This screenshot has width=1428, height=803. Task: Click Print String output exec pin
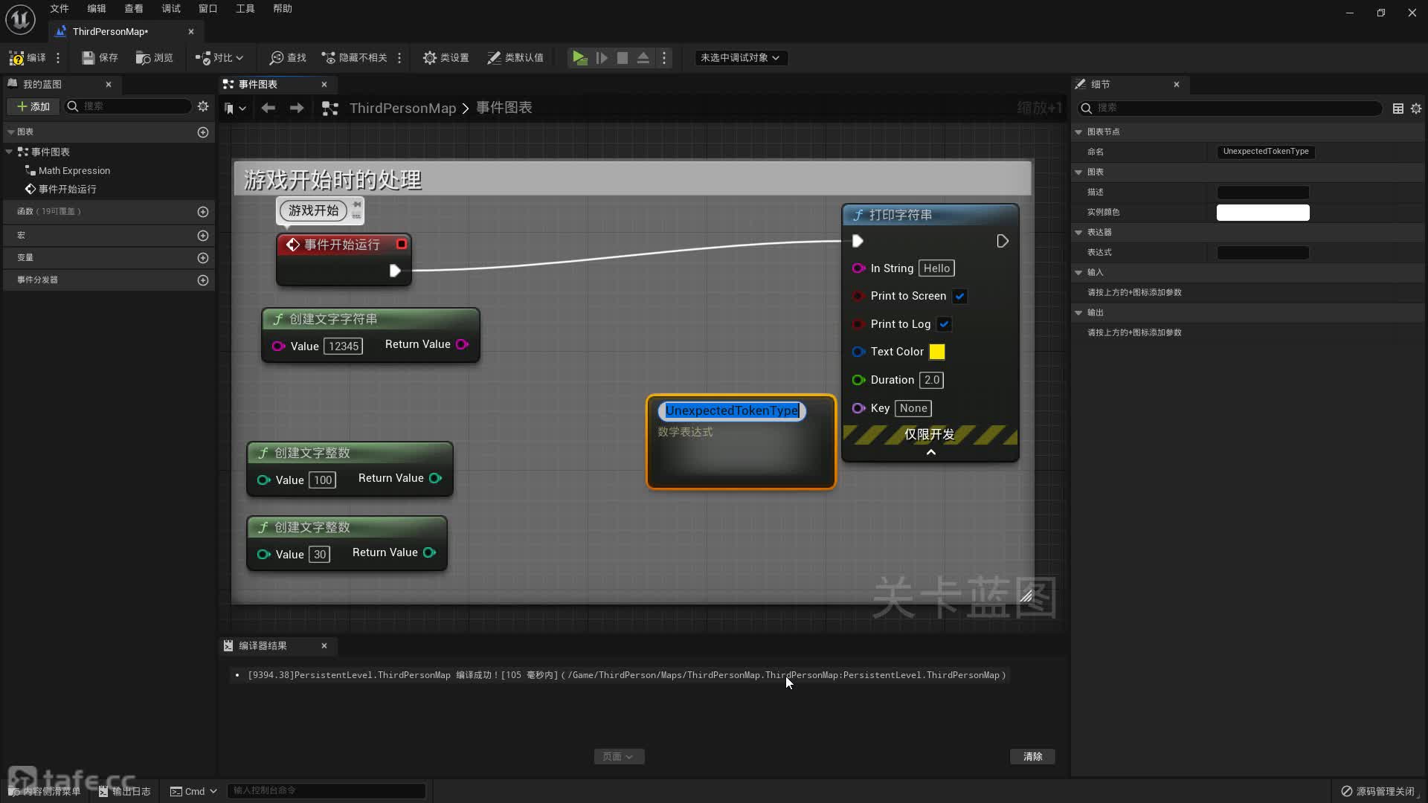pyautogui.click(x=1003, y=242)
